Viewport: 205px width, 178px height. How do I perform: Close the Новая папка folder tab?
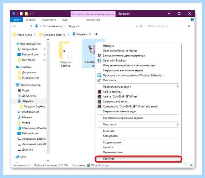[35, 35]
